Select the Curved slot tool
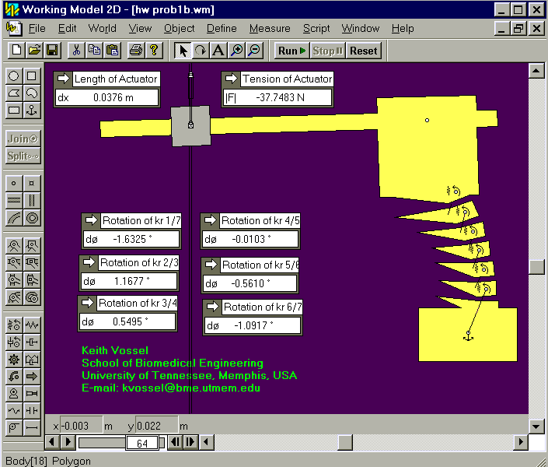 [x=14, y=218]
